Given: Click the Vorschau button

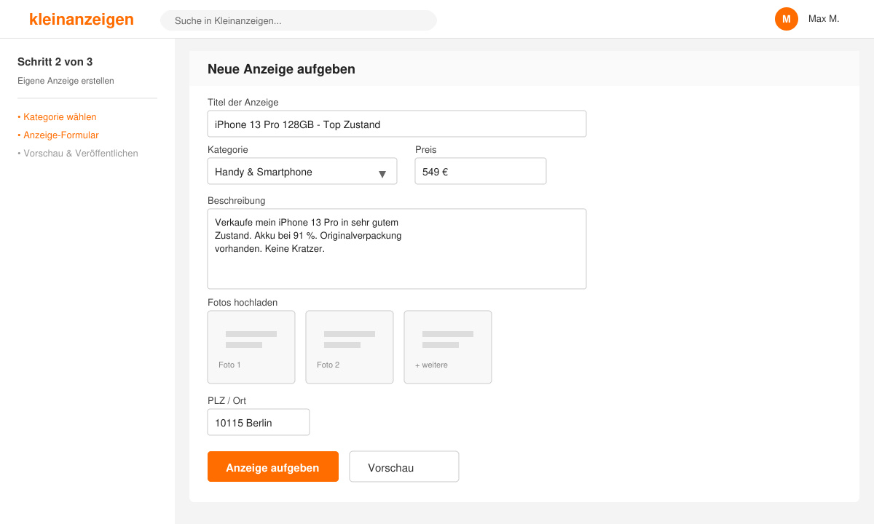Looking at the screenshot, I should coord(404,467).
